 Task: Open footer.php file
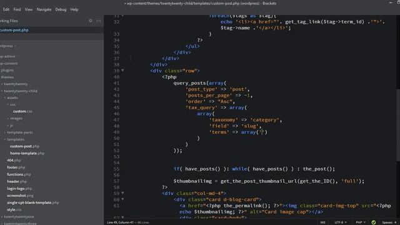(x=16, y=167)
